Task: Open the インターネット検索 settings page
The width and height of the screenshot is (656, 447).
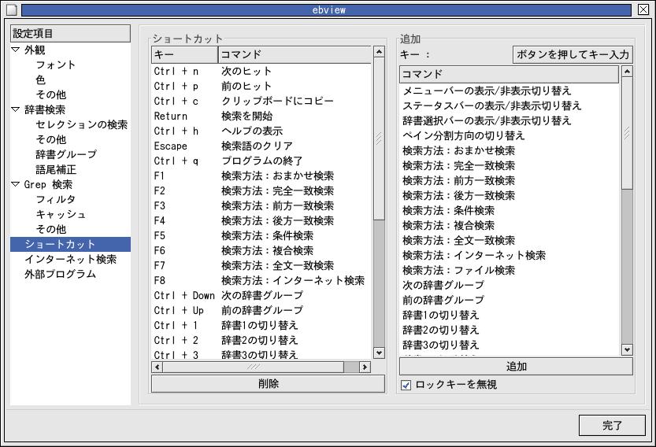Action: pyautogui.click(x=70, y=259)
